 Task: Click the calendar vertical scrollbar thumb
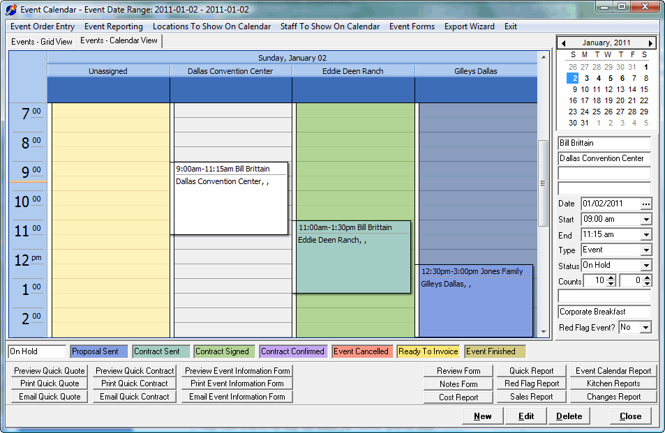[x=543, y=183]
